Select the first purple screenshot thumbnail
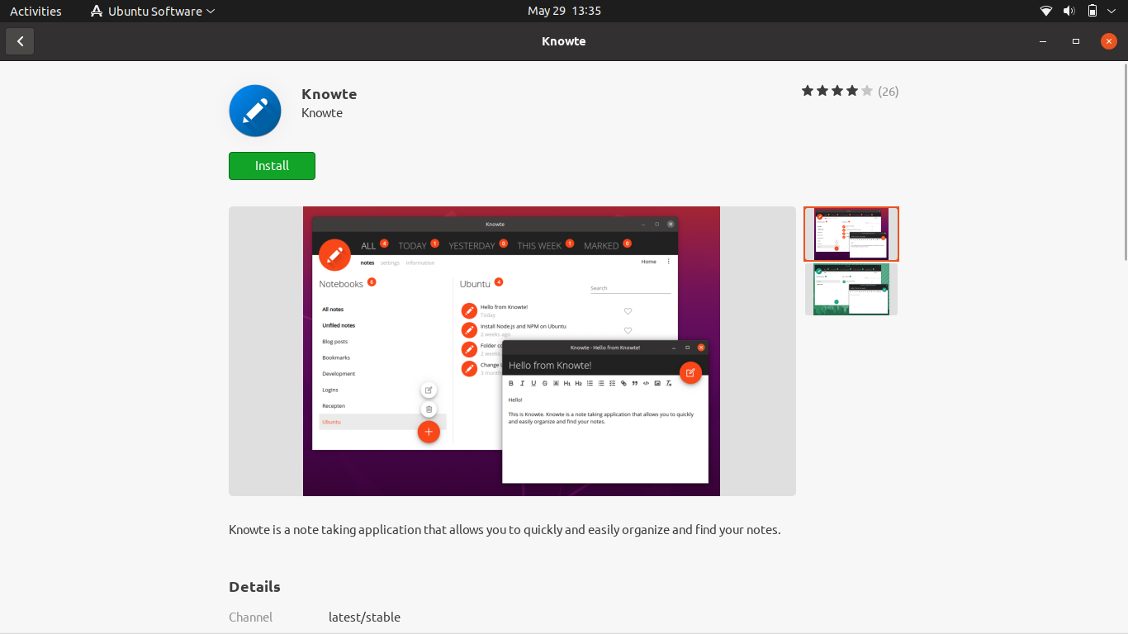 (851, 234)
